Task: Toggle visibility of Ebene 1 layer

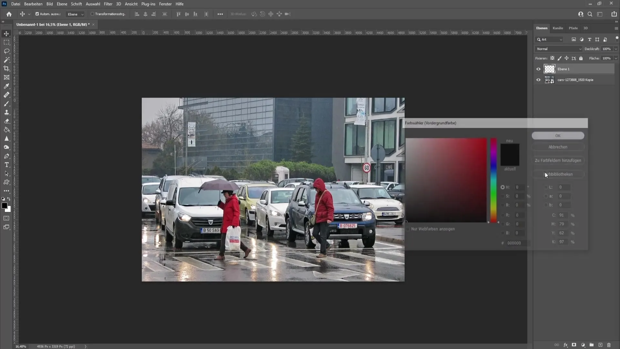Action: coord(538,69)
